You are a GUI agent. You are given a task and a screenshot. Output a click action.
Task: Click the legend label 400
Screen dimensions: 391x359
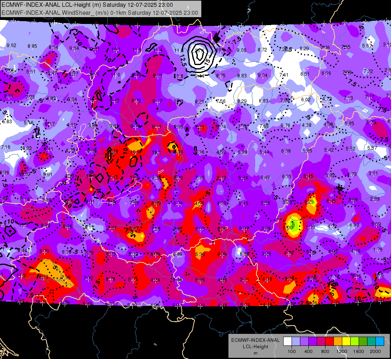coord(308,351)
